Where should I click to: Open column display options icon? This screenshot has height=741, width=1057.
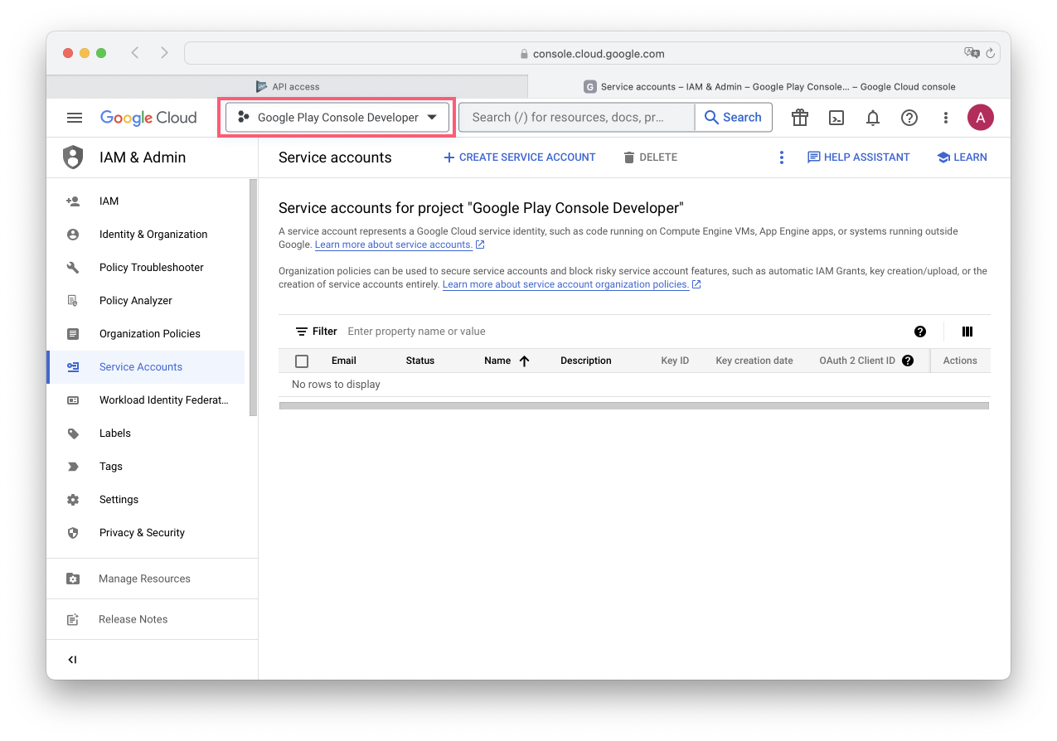pos(967,332)
